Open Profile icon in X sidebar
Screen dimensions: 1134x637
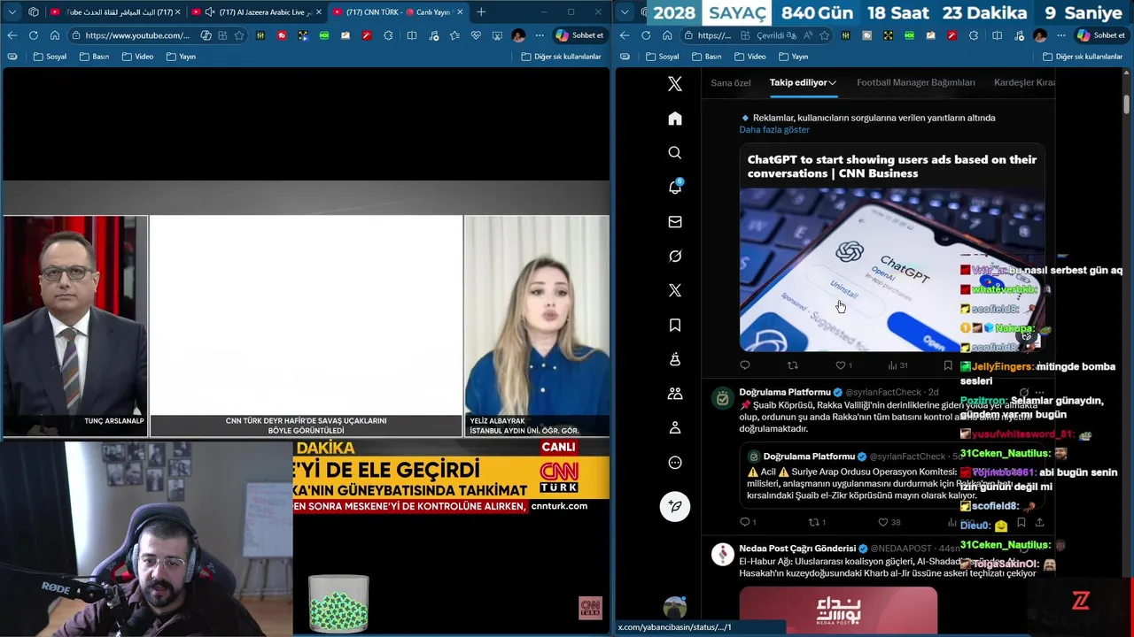pyautogui.click(x=675, y=428)
